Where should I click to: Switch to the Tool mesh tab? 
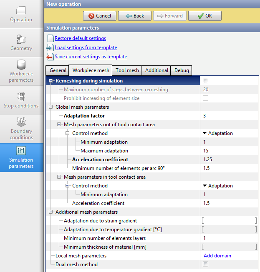(127, 70)
